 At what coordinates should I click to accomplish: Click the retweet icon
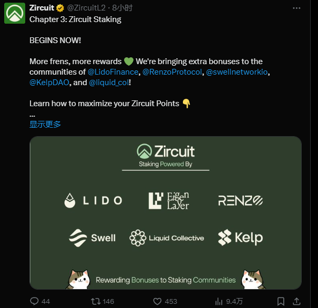(x=96, y=302)
